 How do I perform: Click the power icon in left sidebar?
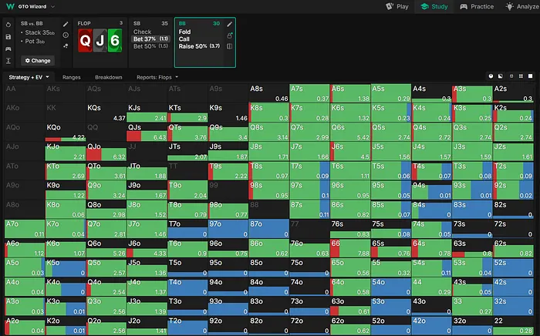(8, 24)
